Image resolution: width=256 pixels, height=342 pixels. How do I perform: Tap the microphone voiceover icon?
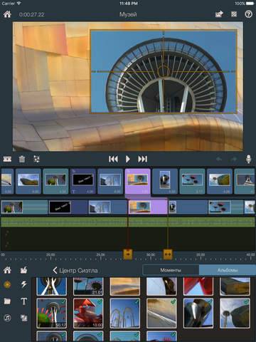coord(248,159)
